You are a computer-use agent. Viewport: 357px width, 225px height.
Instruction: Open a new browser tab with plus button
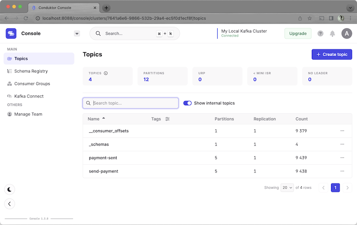106,8
